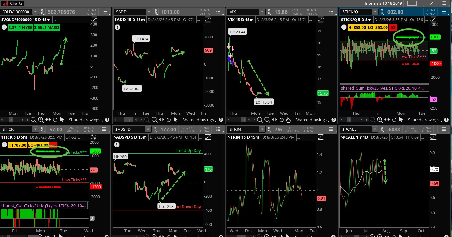Open the chart scale icon on VIX price axis

[x=321, y=20]
